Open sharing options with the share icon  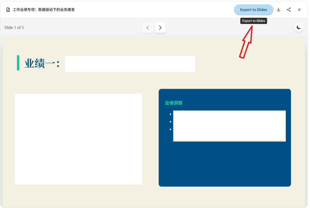(x=289, y=10)
